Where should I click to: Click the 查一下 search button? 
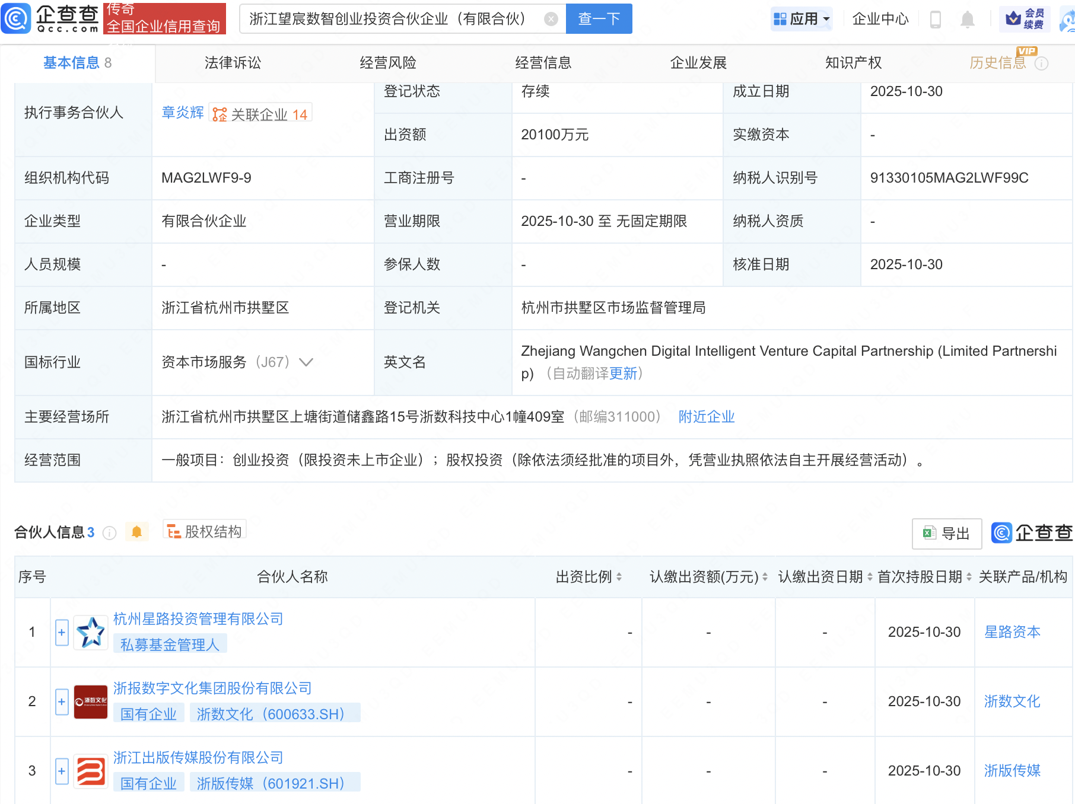coord(599,18)
